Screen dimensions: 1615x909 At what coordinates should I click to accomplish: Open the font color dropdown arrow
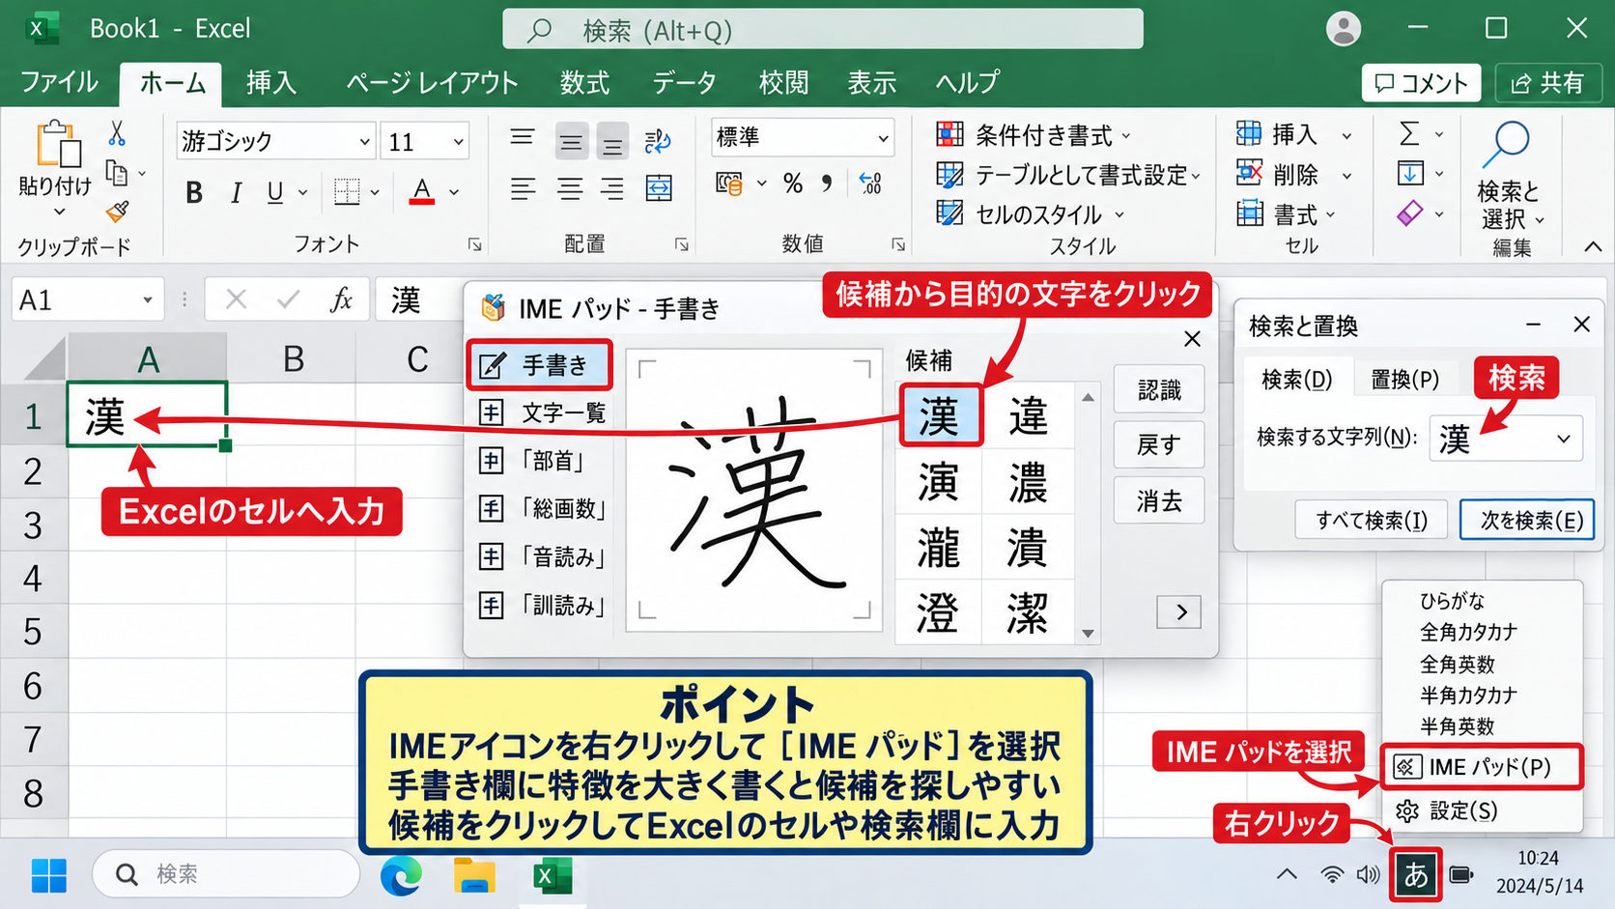(x=454, y=192)
